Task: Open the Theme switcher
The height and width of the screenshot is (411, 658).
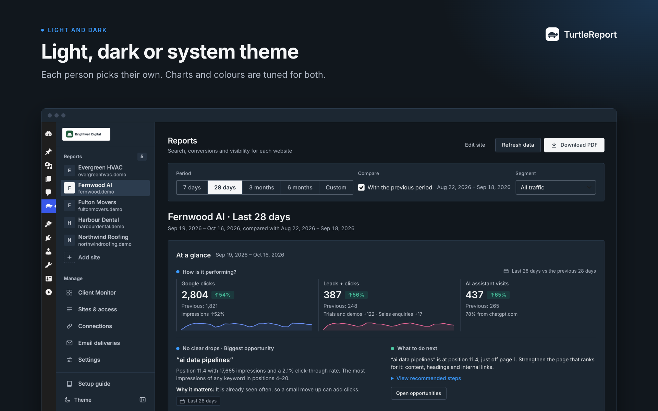Action: (78, 400)
